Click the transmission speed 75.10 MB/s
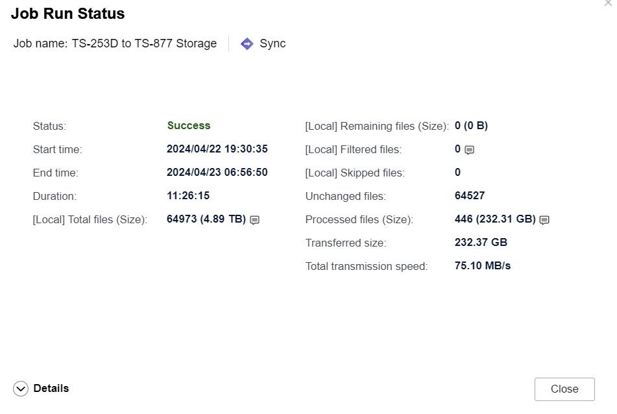This screenshot has height=414, width=617. 483,266
